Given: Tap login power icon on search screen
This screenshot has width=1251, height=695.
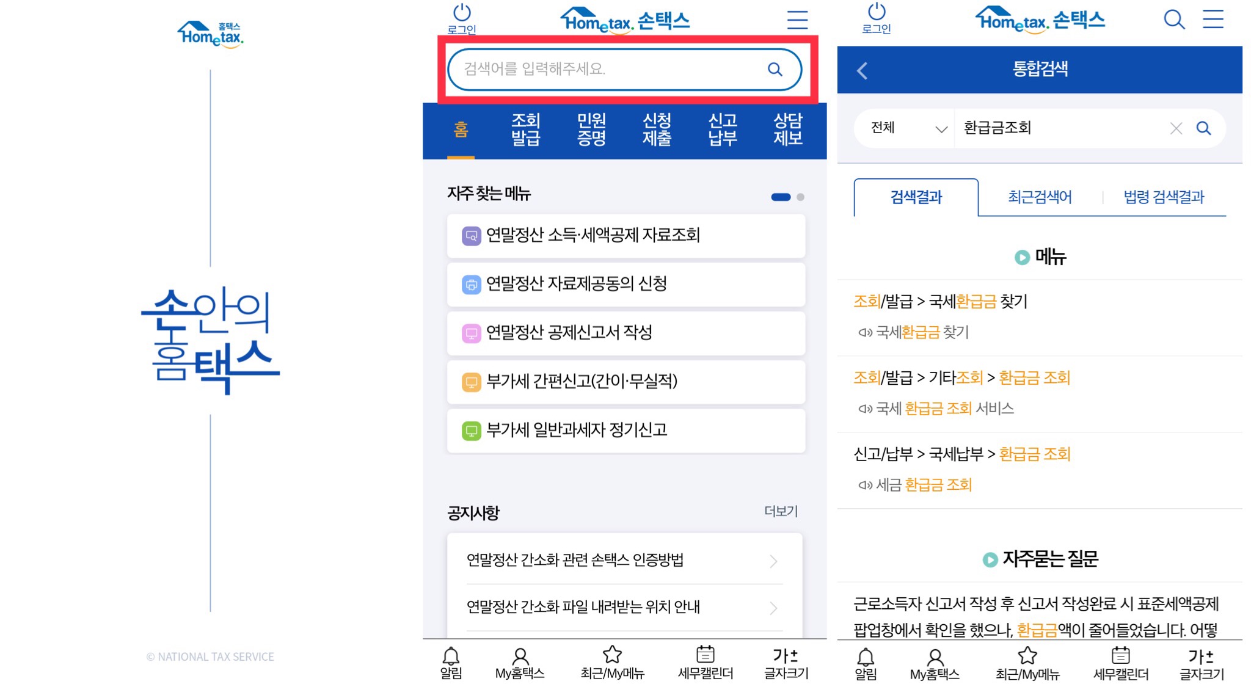Looking at the screenshot, I should click(877, 18).
